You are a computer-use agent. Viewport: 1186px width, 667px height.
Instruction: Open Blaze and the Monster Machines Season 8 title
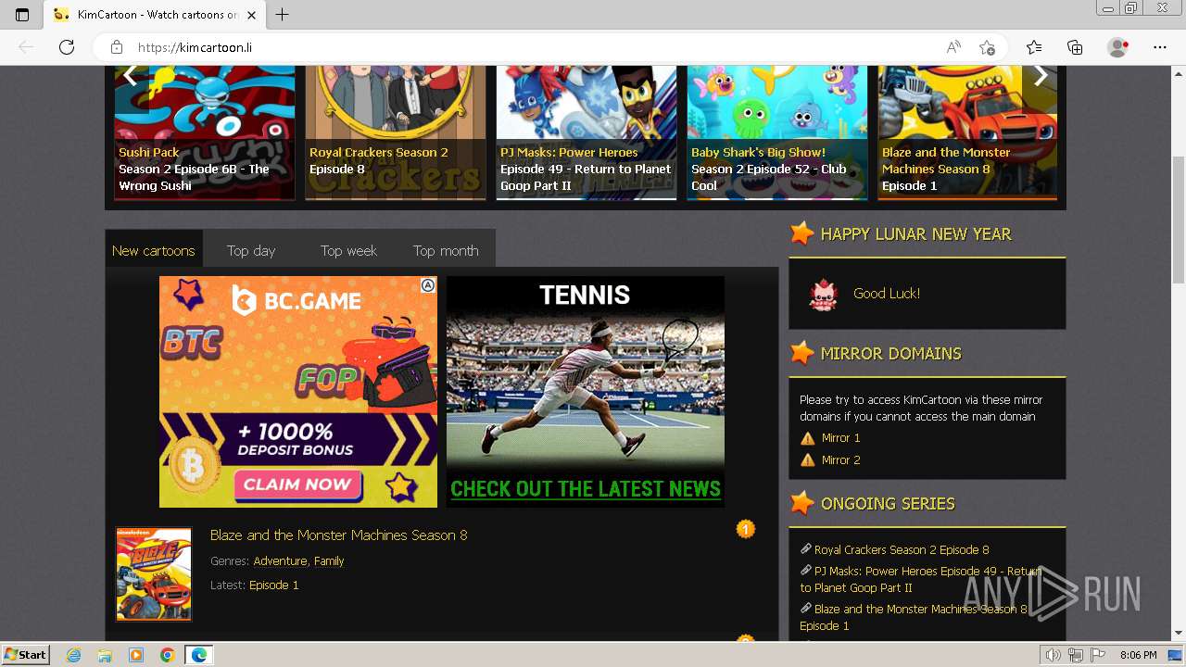point(338,535)
